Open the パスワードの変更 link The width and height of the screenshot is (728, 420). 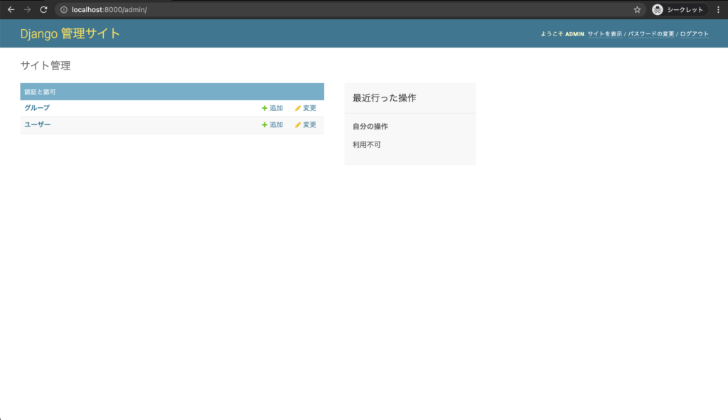point(651,34)
